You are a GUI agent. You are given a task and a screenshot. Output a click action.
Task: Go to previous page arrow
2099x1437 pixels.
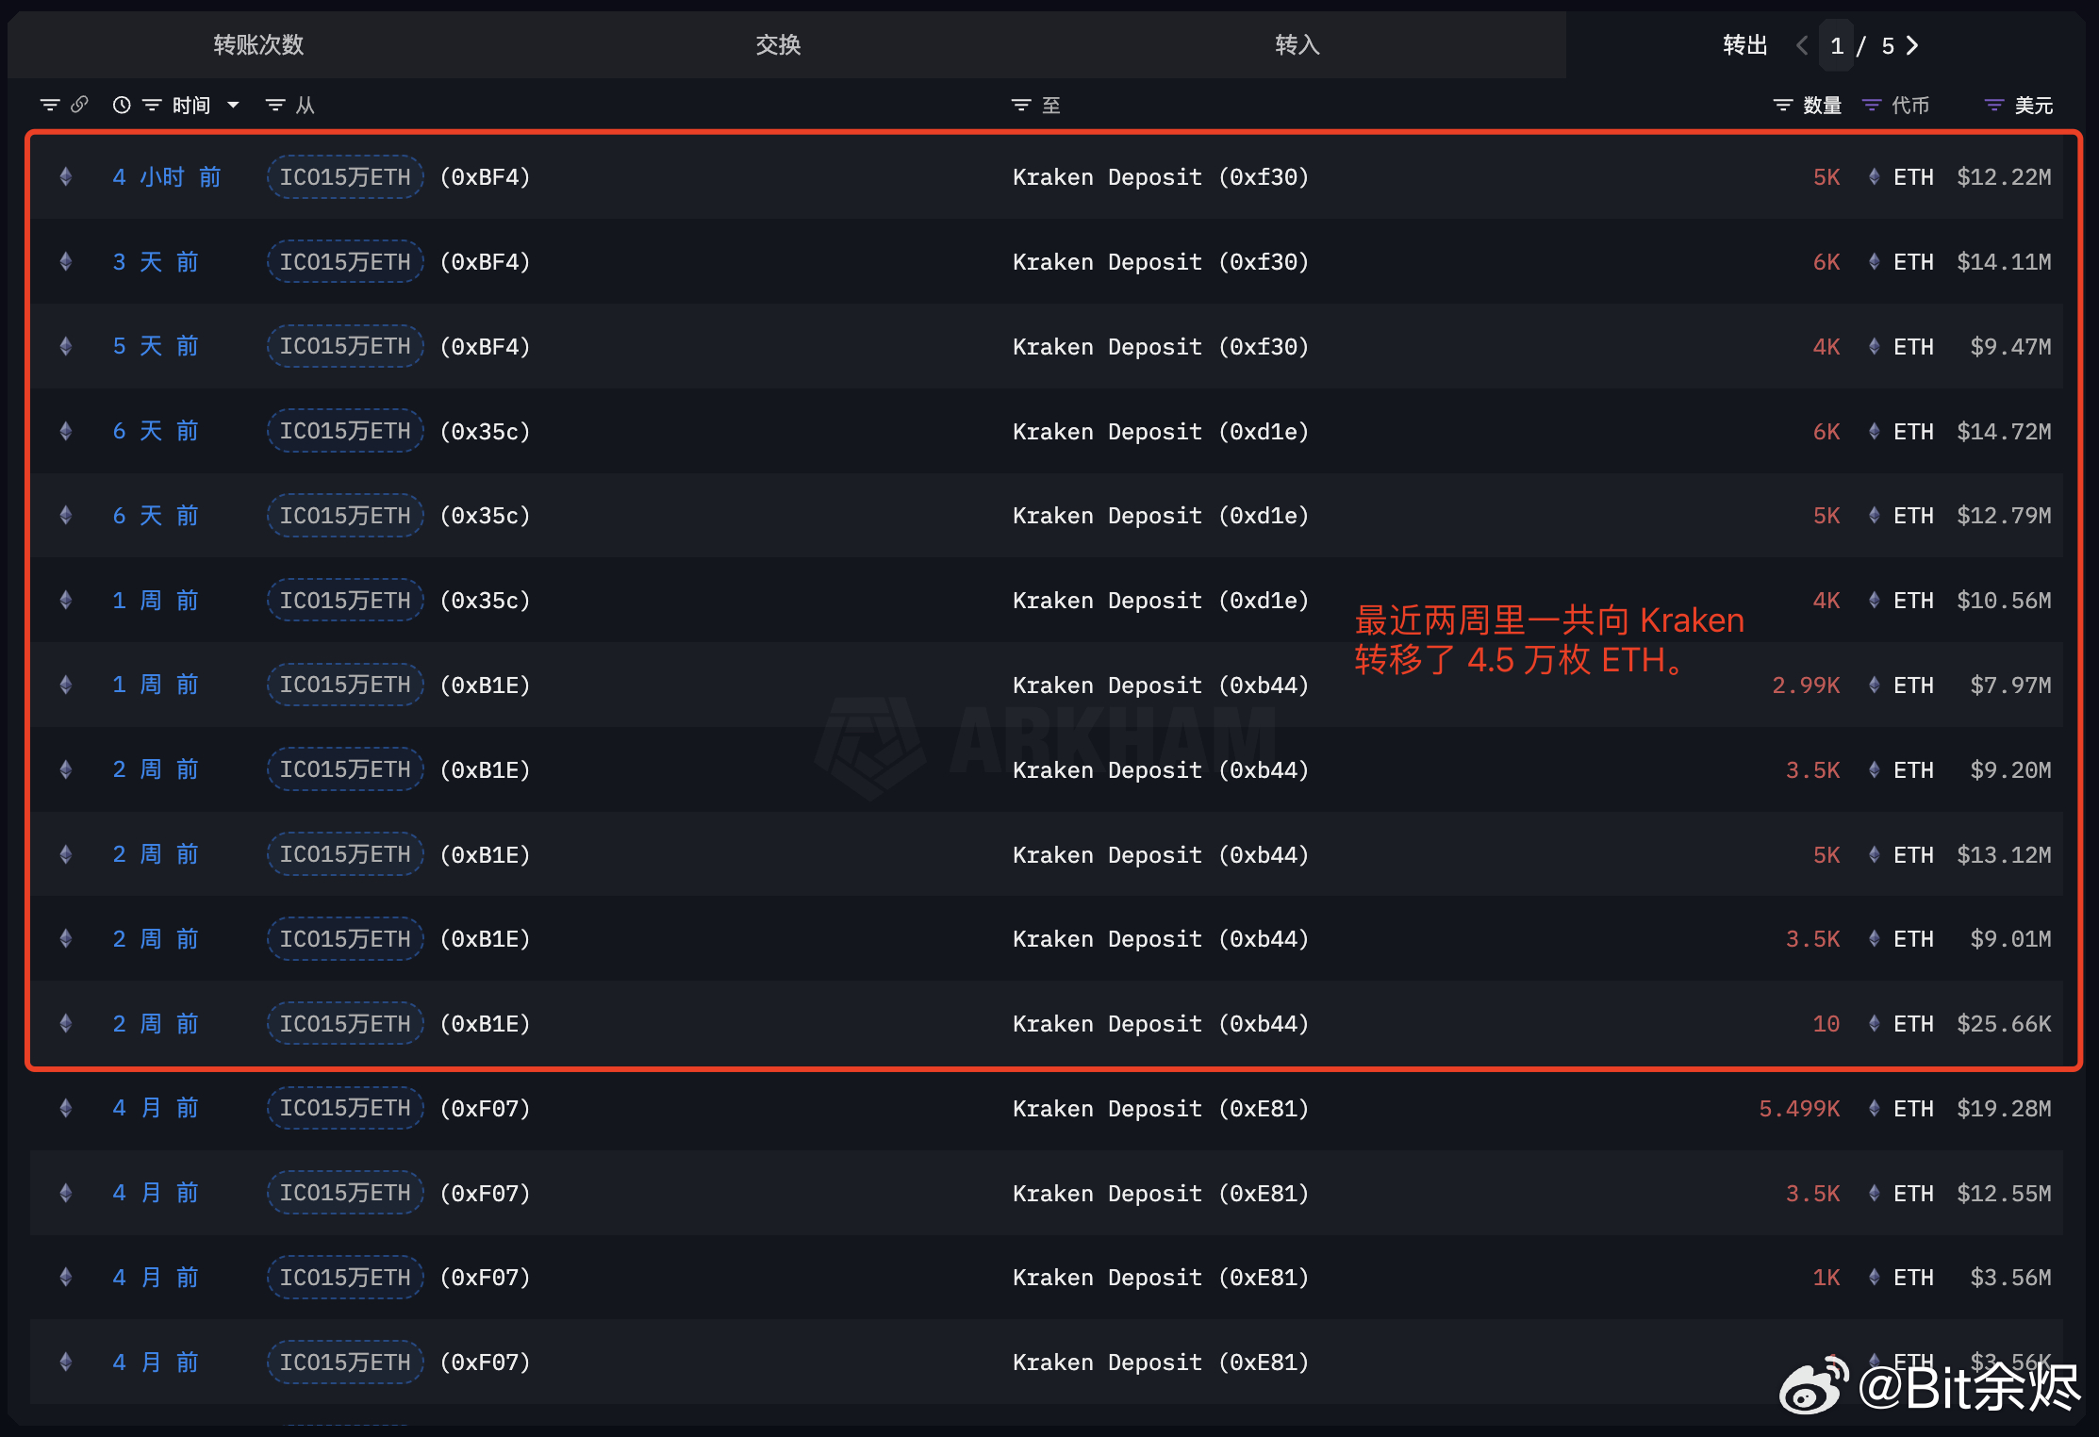point(1801,45)
